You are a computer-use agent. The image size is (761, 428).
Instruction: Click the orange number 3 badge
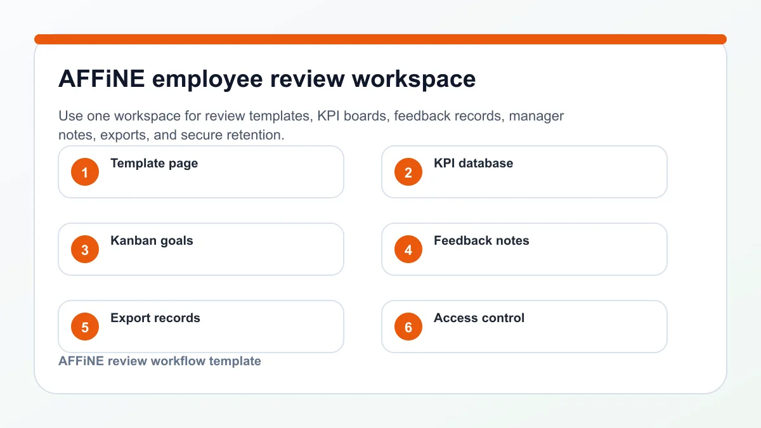85,249
